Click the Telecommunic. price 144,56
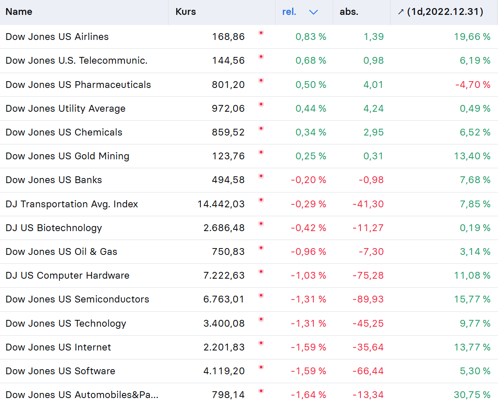498x404 pixels. click(x=228, y=60)
